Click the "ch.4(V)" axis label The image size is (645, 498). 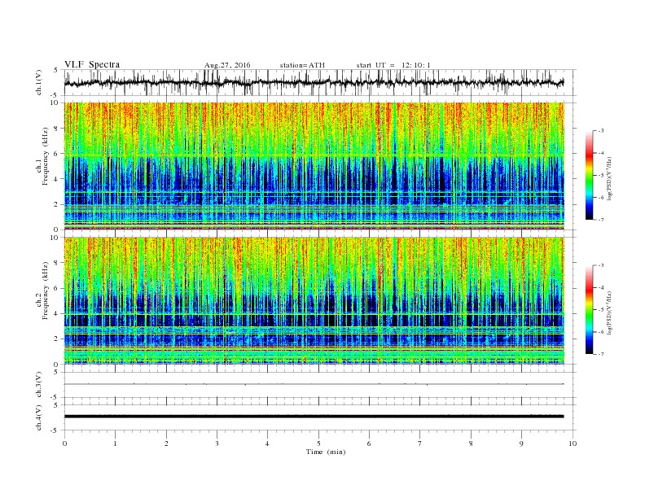pyautogui.click(x=39, y=417)
